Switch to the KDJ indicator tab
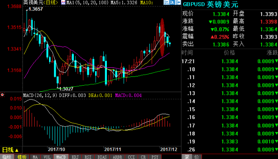The image size is (278, 159). [x=75, y=157]
